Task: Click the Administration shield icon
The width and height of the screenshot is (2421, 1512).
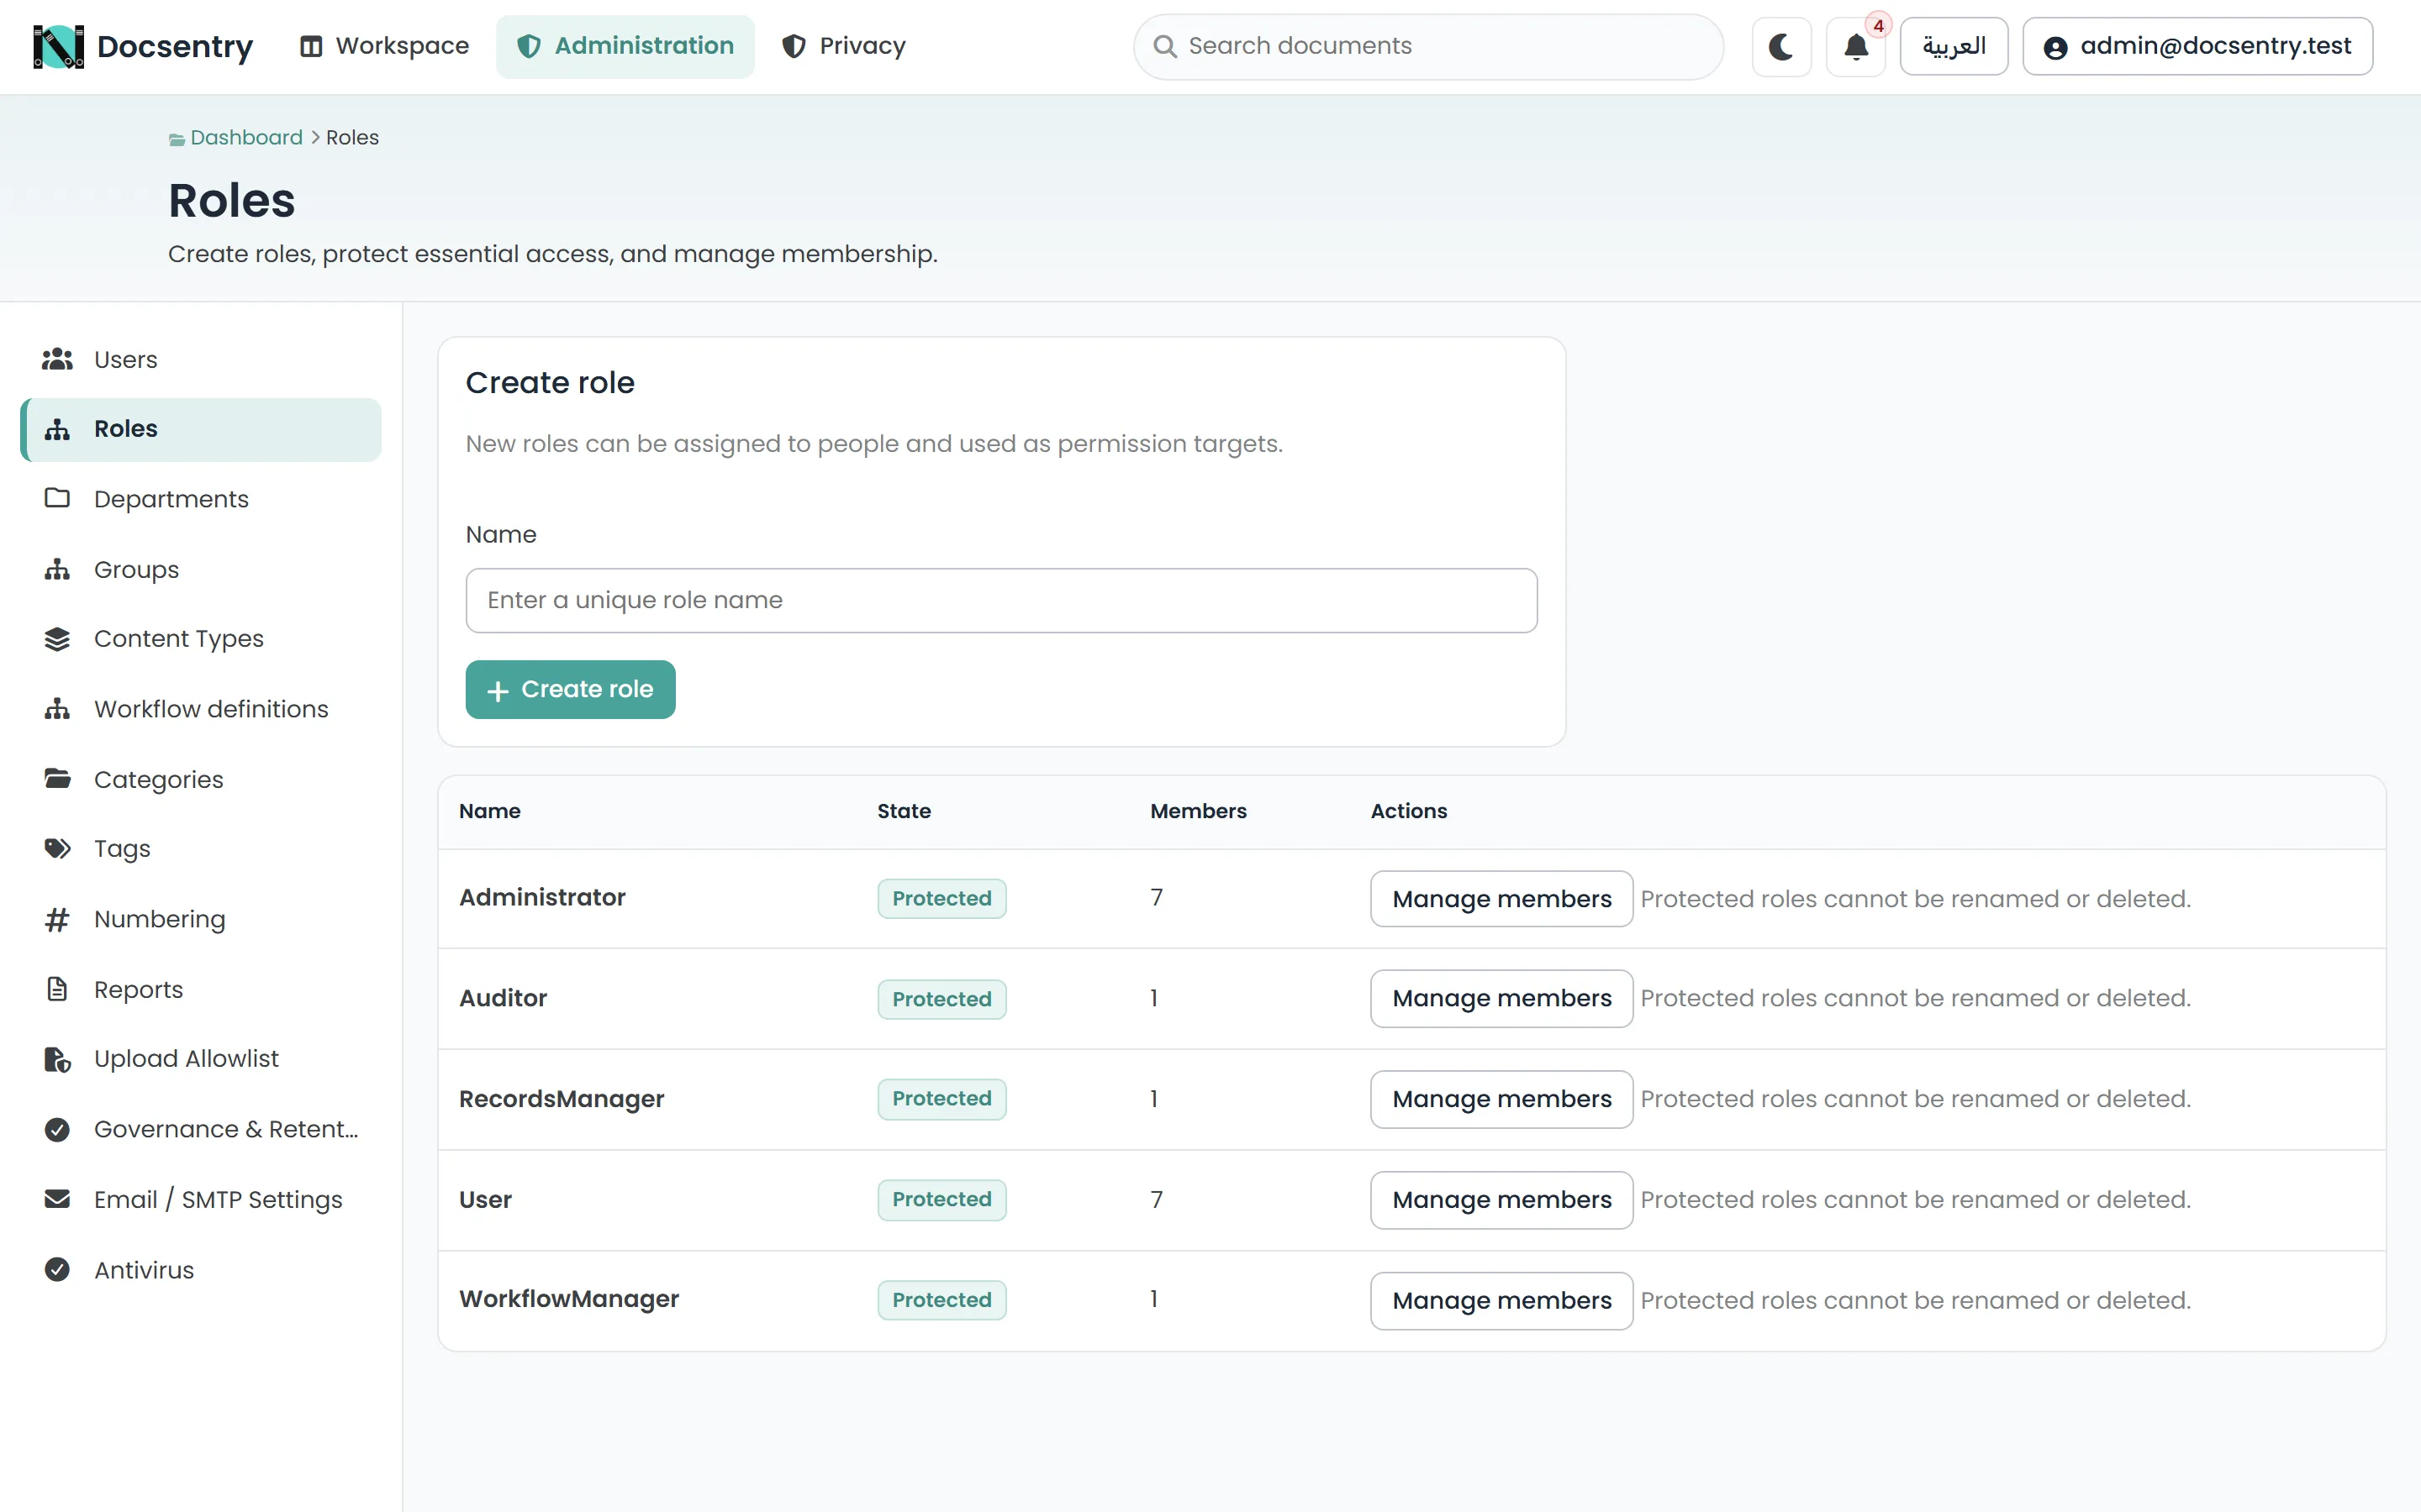Action: 530,46
